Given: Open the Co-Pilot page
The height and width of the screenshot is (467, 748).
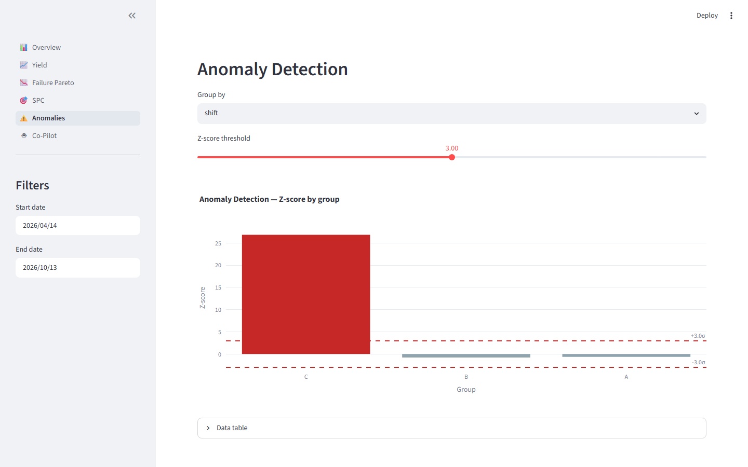Looking at the screenshot, I should pyautogui.click(x=78, y=135).
